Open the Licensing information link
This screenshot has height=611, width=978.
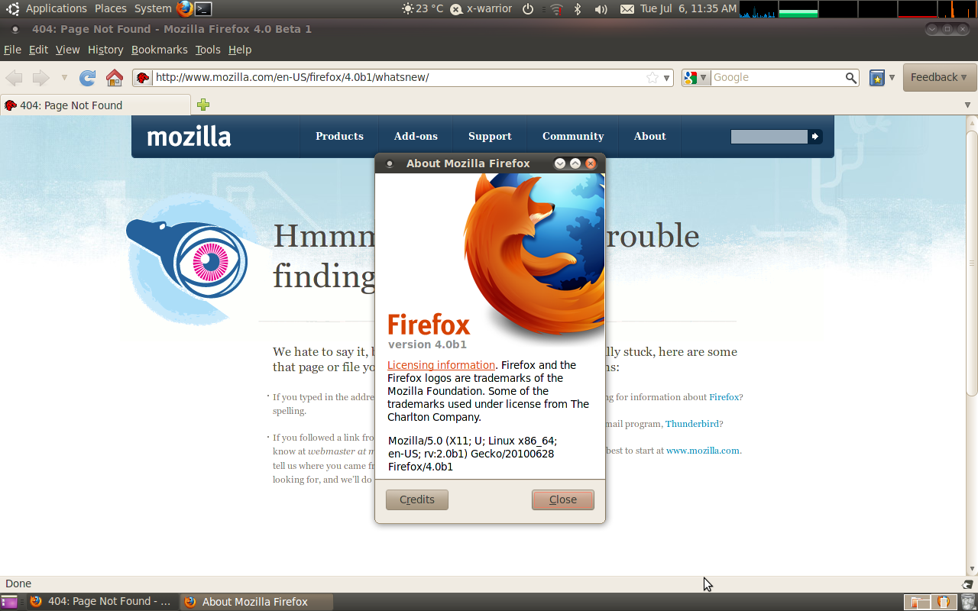click(x=441, y=365)
